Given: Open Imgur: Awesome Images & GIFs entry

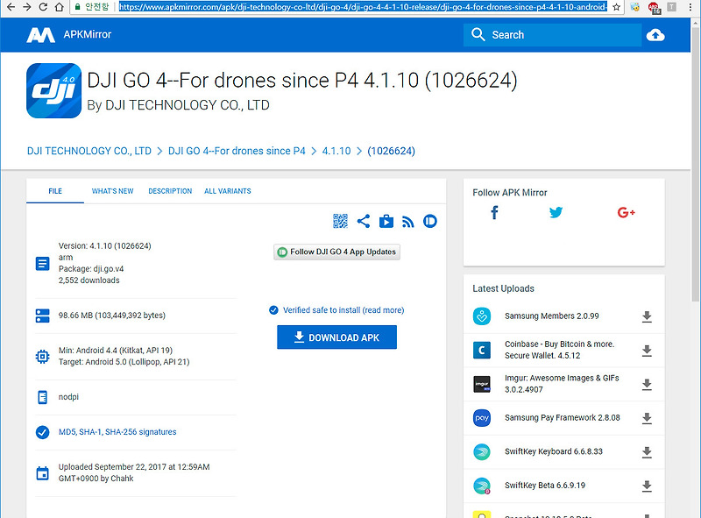Looking at the screenshot, I should (x=562, y=384).
